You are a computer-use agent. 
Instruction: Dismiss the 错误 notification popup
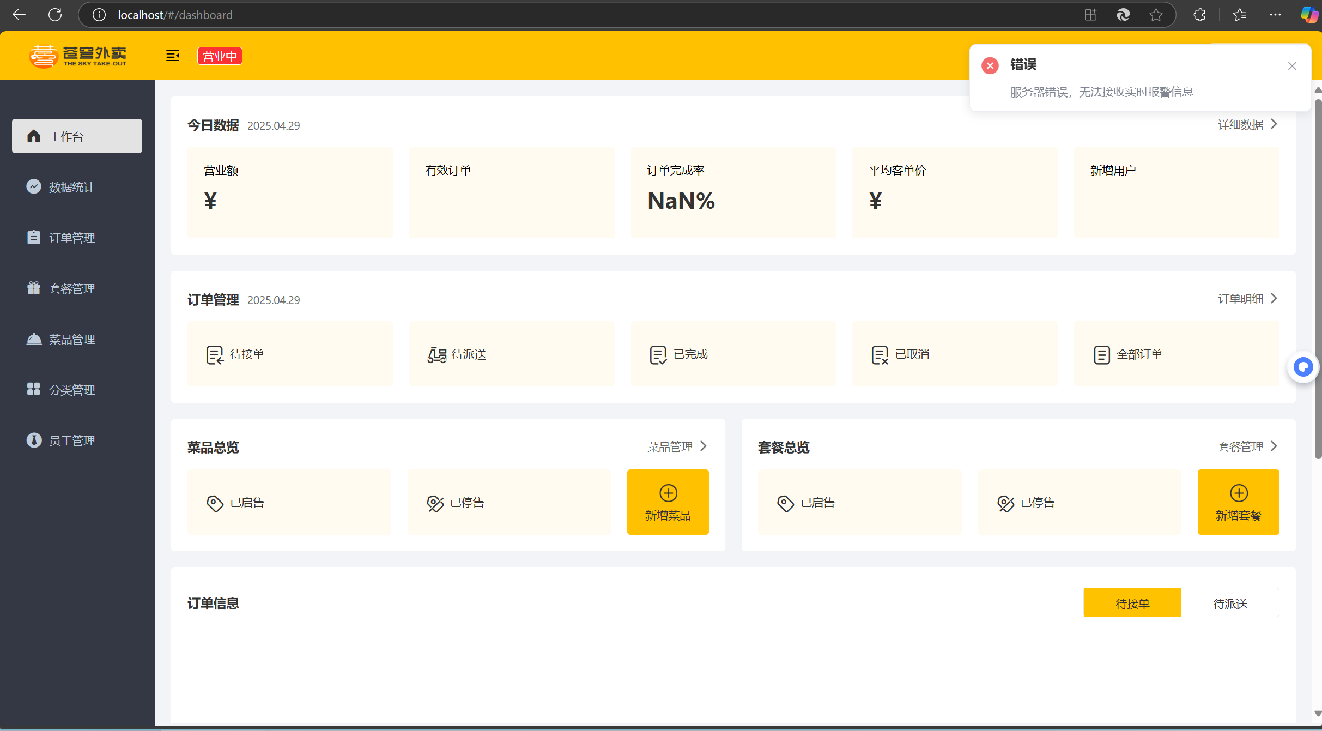click(1292, 66)
